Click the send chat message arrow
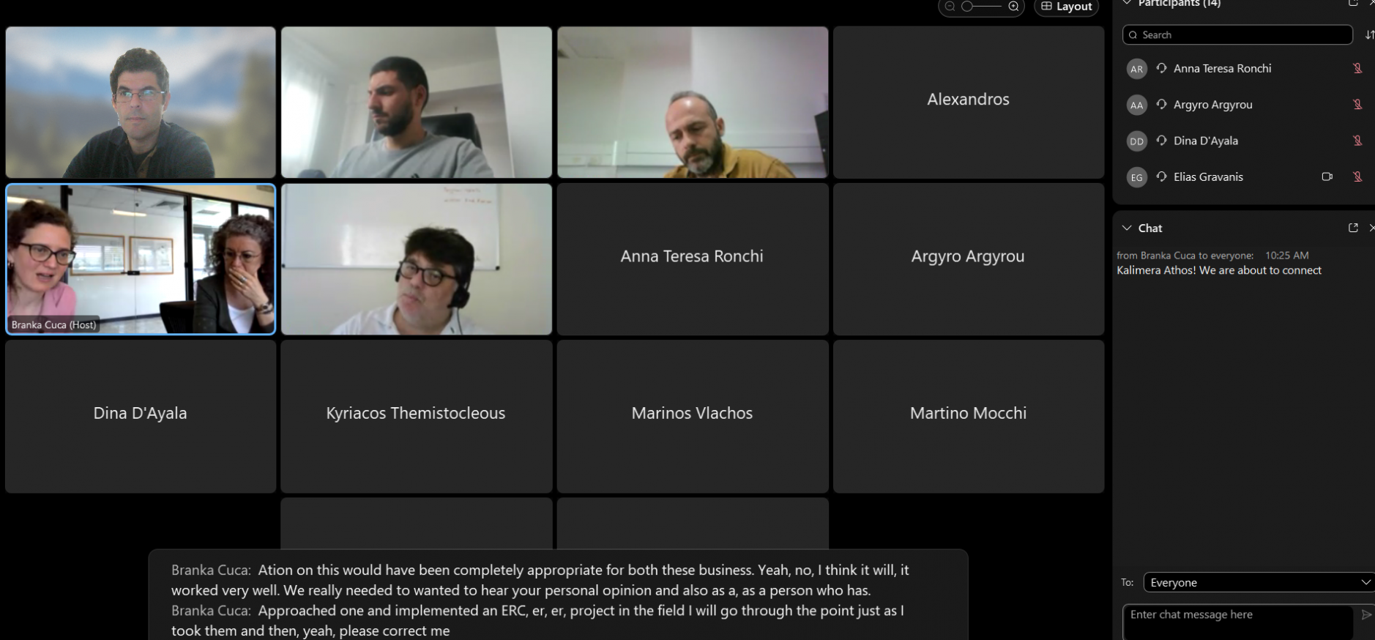 pos(1366,614)
